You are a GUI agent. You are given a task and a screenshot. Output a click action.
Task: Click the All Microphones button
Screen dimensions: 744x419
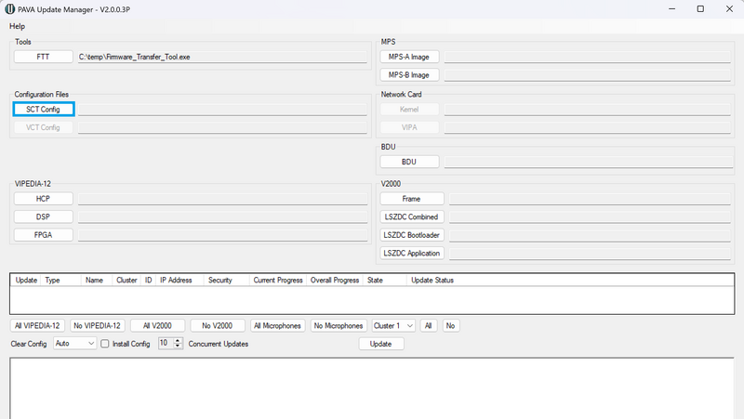click(277, 325)
